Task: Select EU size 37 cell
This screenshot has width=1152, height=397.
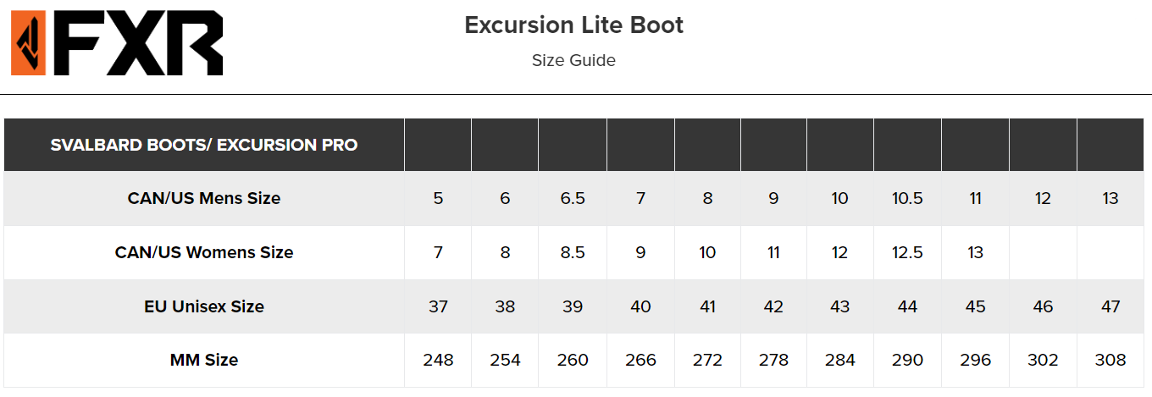Action: (x=438, y=306)
